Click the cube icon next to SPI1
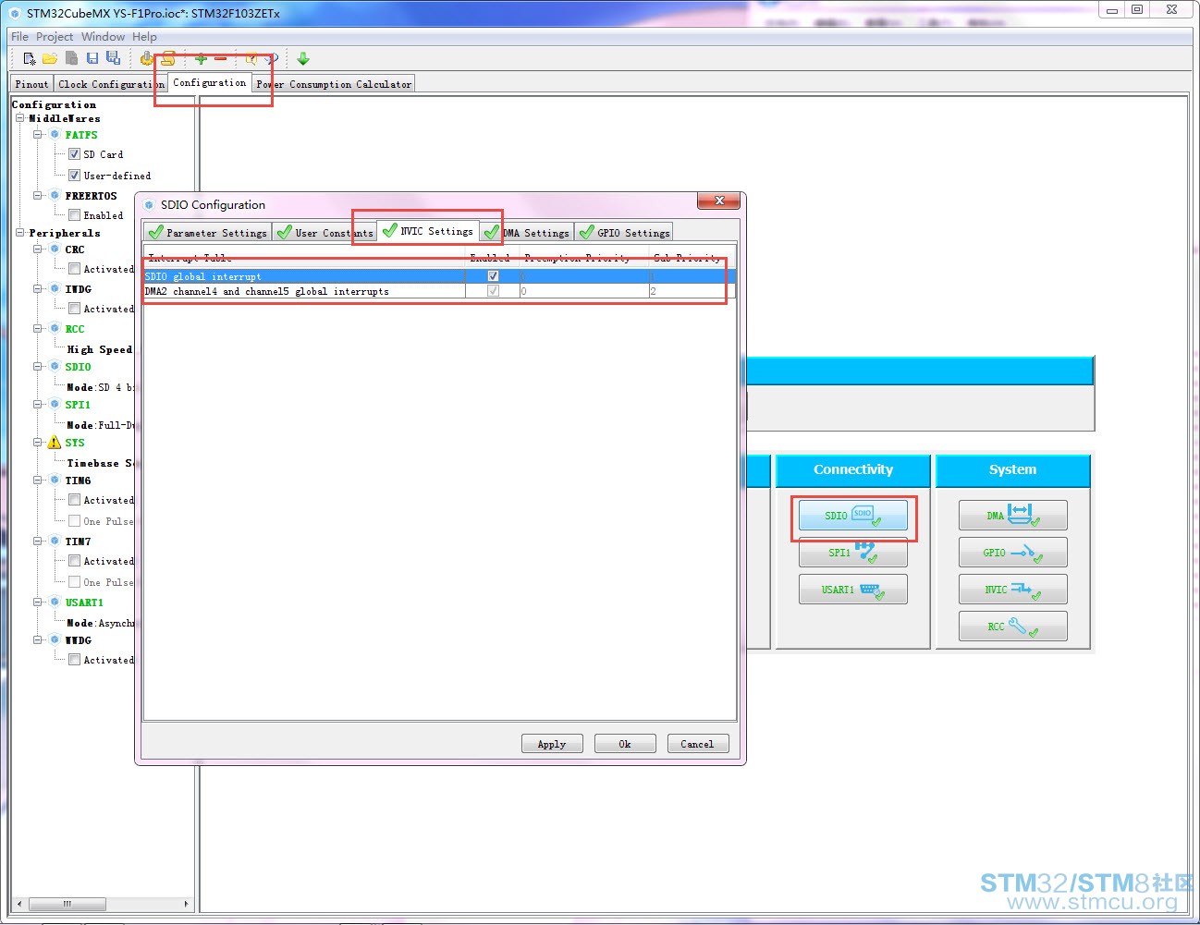This screenshot has width=1200, height=925. (55, 405)
